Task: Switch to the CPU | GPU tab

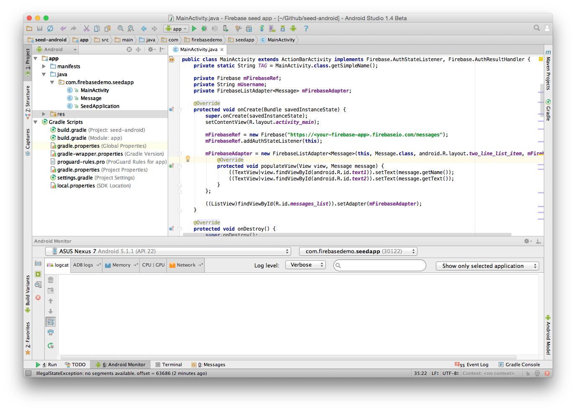Action: (x=154, y=265)
